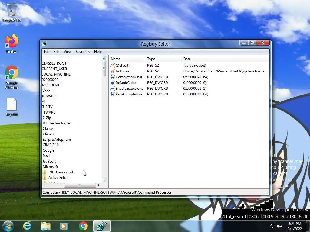The height and width of the screenshot is (232, 310).
Task: Click the Active Setup folder icon
Action: (x=45, y=178)
